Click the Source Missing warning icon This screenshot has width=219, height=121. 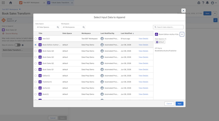point(3,33)
